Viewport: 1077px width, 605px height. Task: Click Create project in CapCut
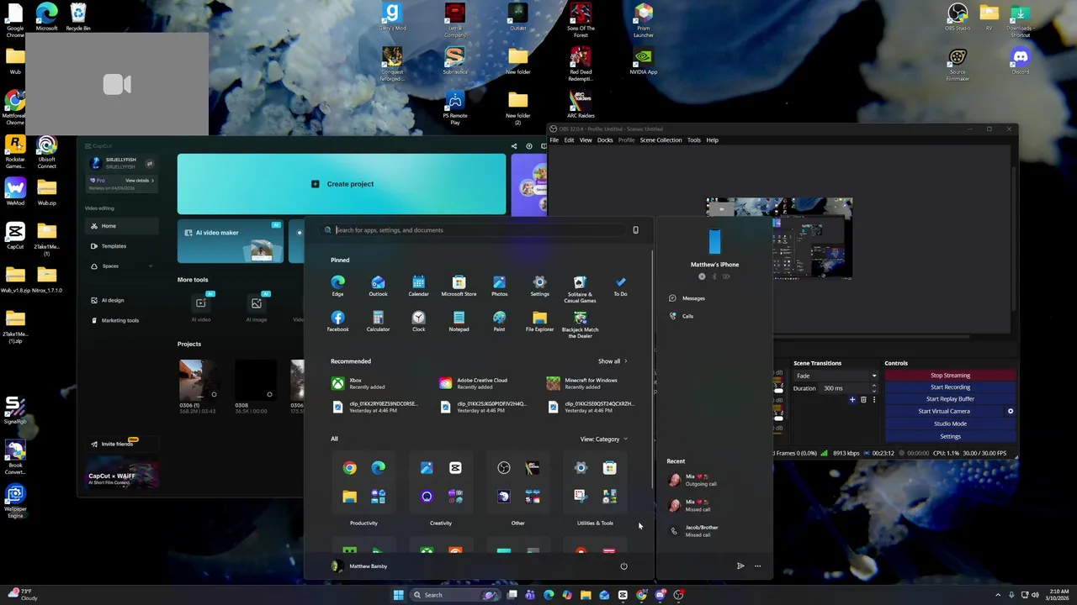(342, 184)
